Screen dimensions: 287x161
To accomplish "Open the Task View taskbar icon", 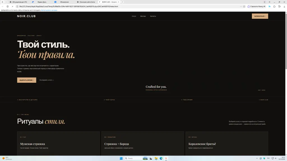I will tap(151, 158).
